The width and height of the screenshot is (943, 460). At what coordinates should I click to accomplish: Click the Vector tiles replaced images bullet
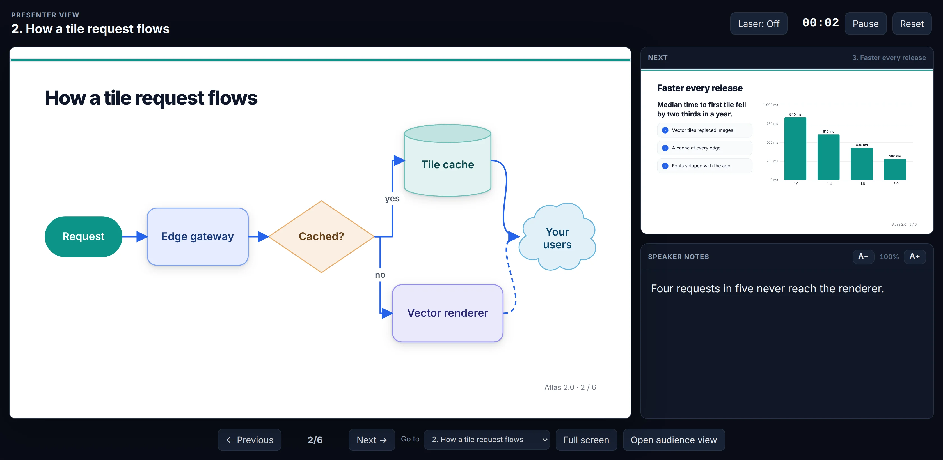point(705,130)
